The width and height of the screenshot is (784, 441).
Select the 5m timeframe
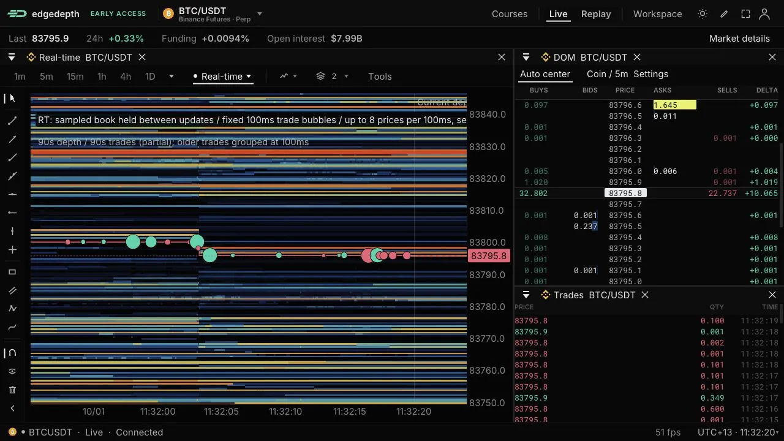[x=47, y=77]
